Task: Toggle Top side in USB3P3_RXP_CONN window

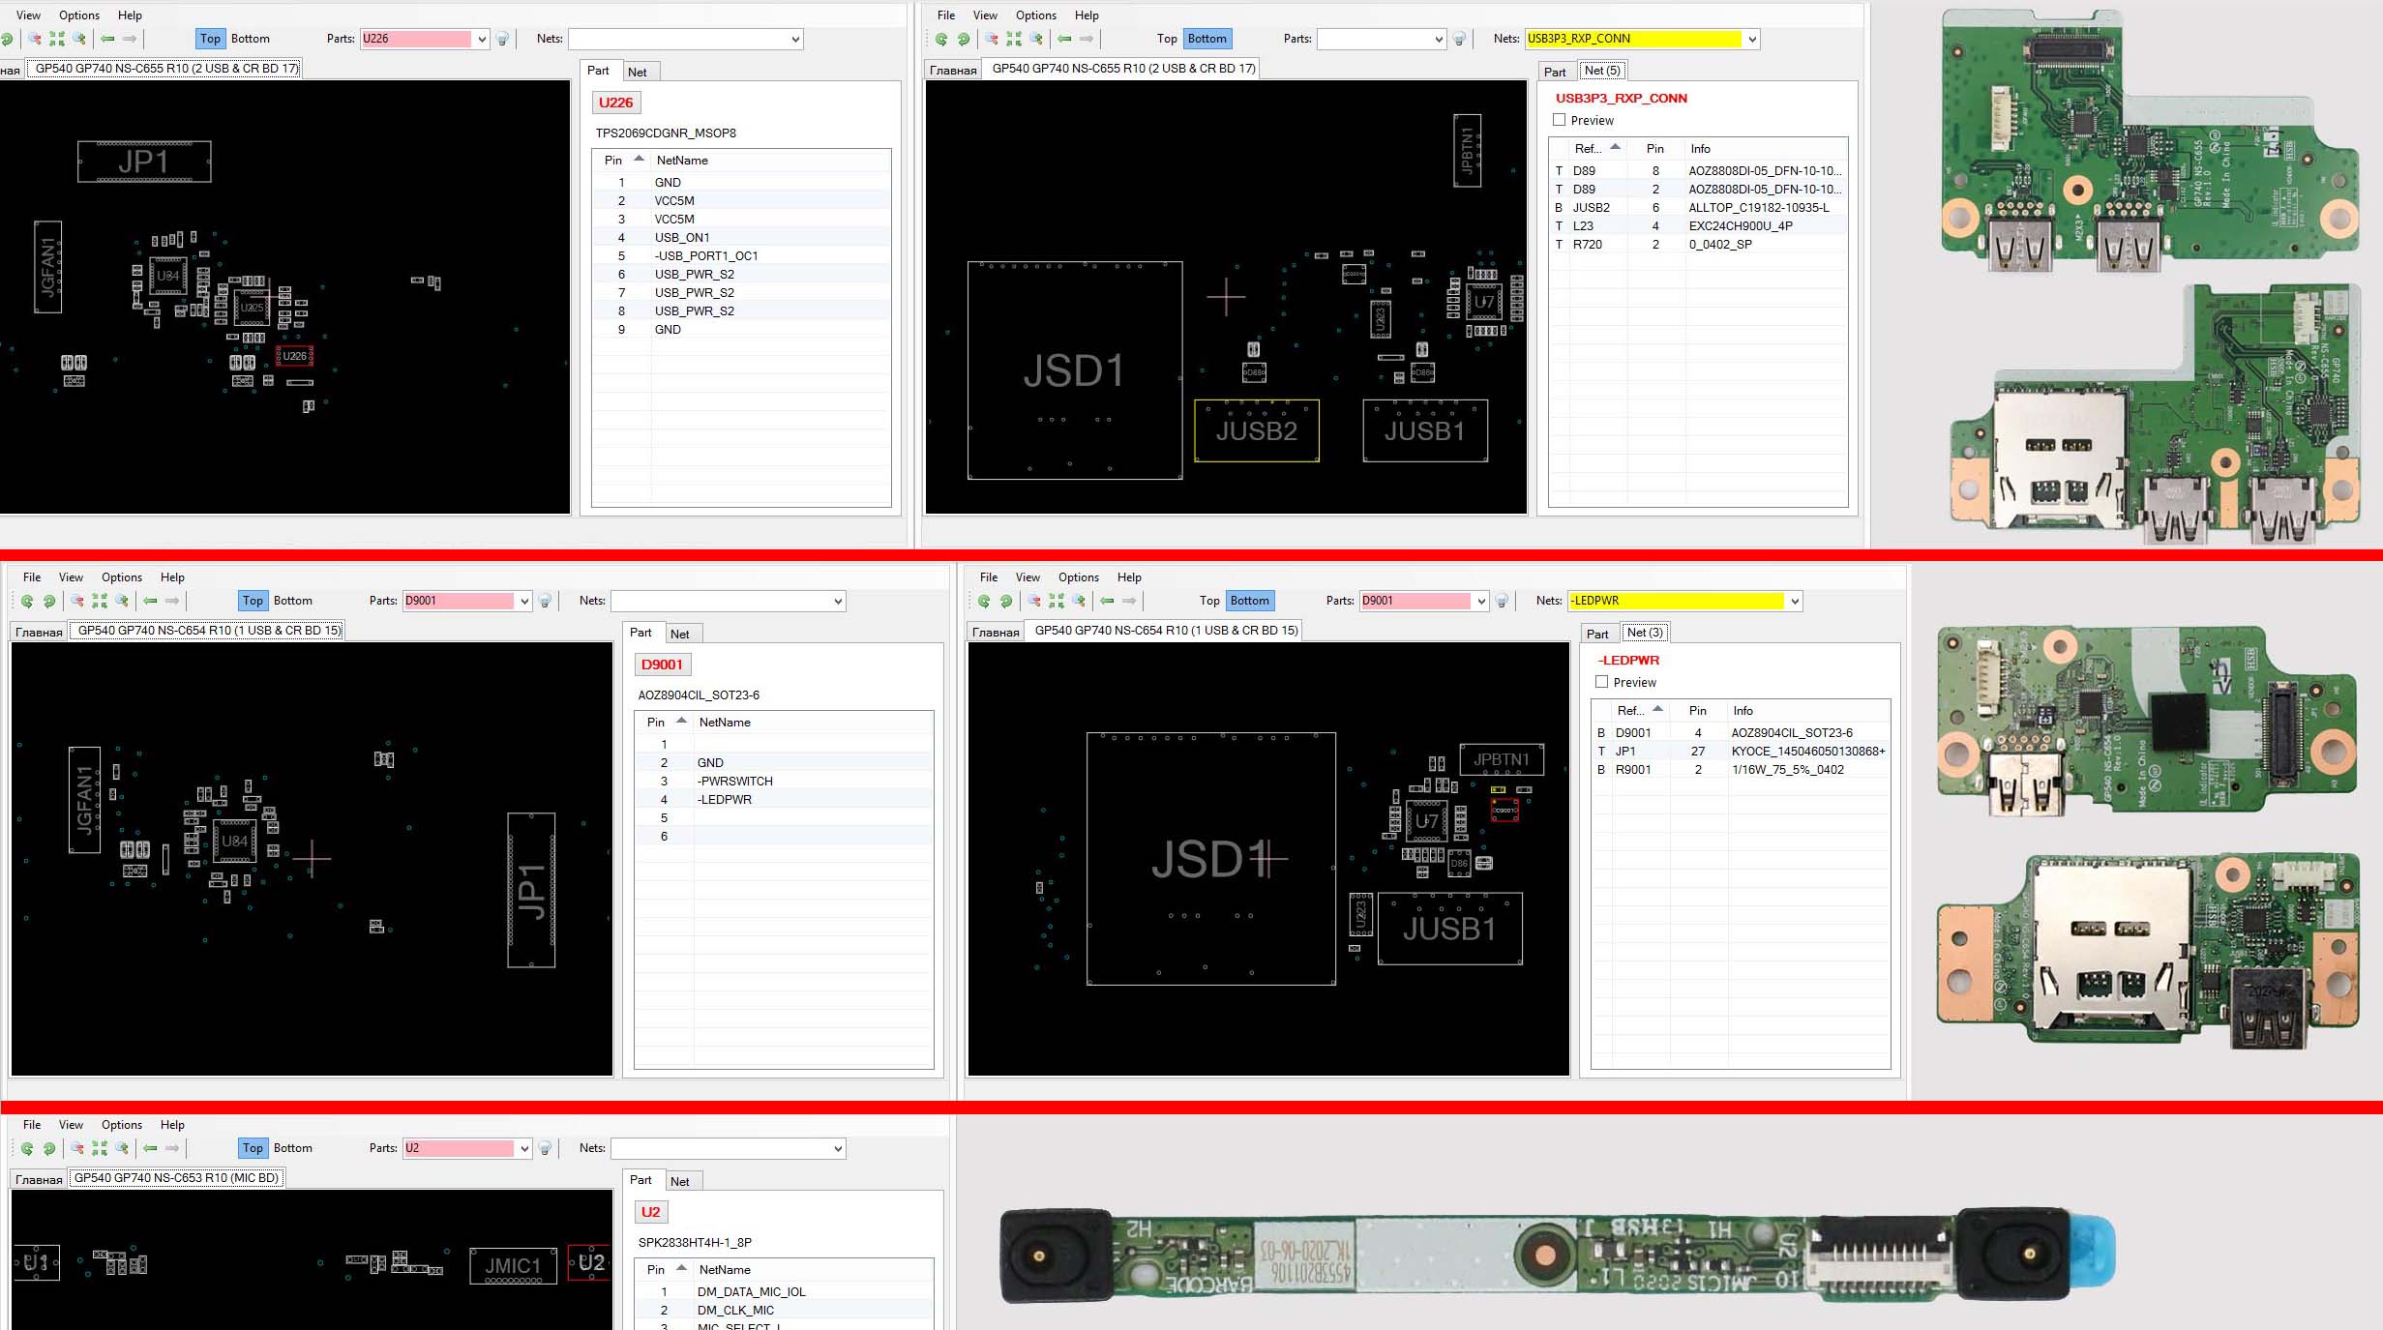Action: pyautogui.click(x=1167, y=39)
